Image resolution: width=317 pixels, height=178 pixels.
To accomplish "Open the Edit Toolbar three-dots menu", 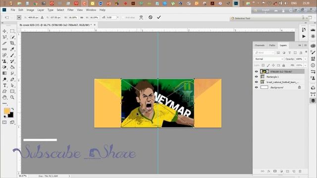I will pos(4,103).
